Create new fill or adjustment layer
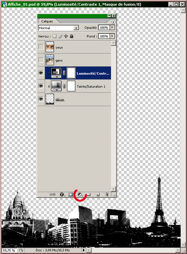This screenshot has height=254, width=187. [80, 194]
